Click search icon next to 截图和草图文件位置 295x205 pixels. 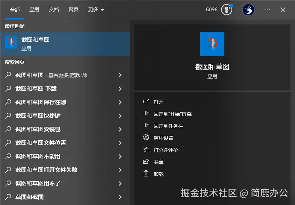tap(8, 143)
